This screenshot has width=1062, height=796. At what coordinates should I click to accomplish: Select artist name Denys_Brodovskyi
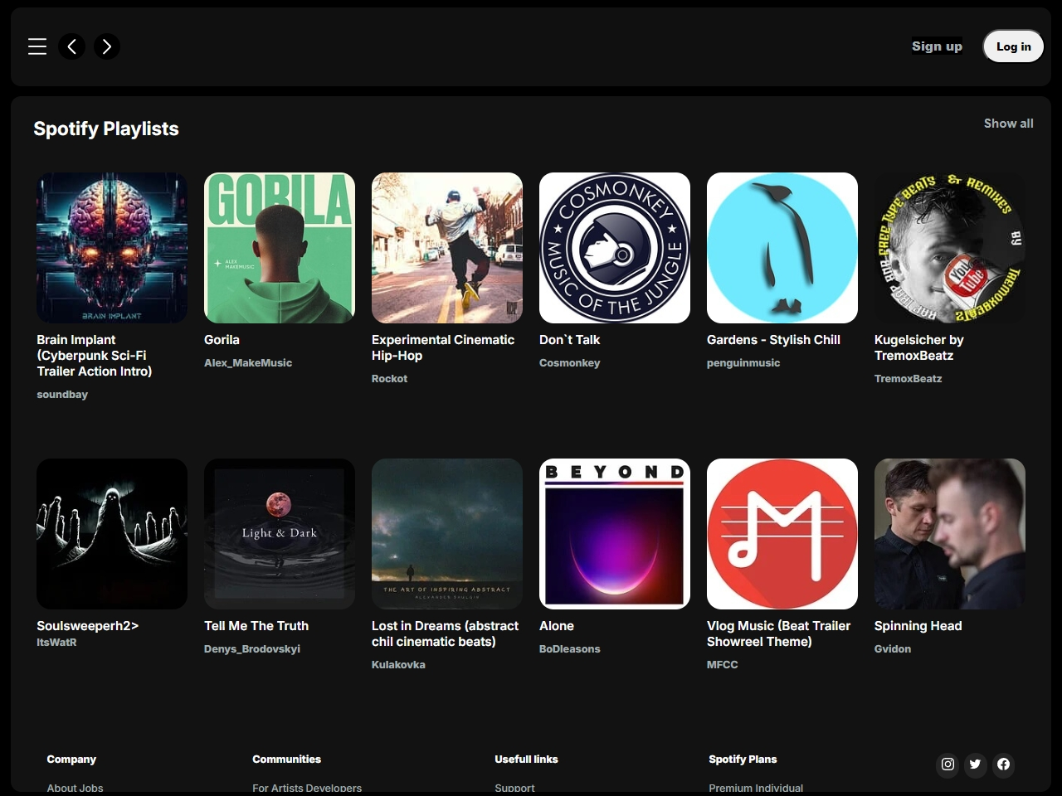click(x=252, y=649)
